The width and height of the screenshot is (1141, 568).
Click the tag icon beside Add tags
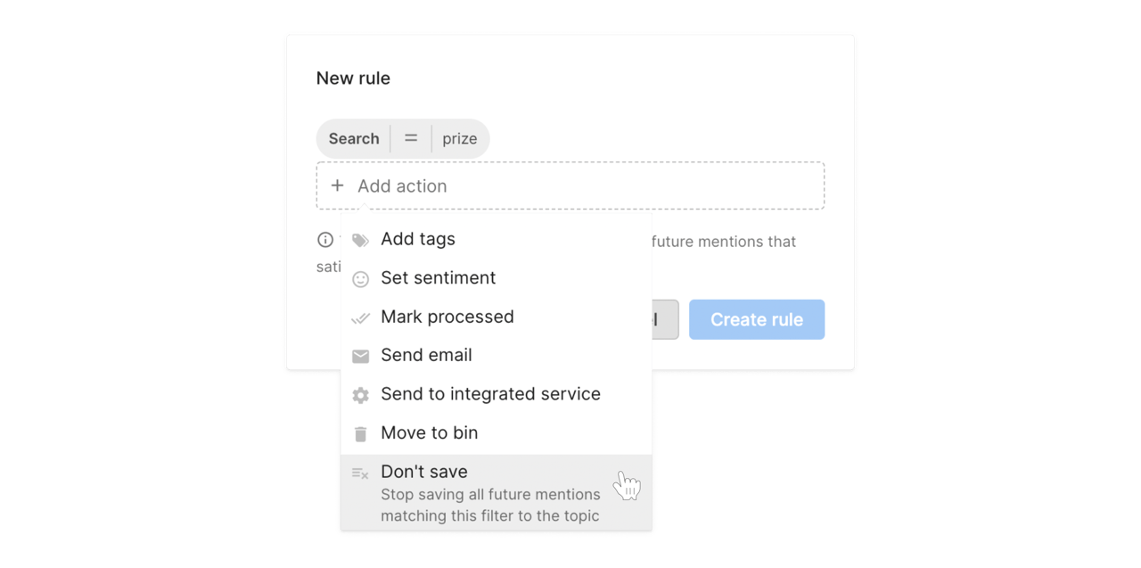(360, 240)
